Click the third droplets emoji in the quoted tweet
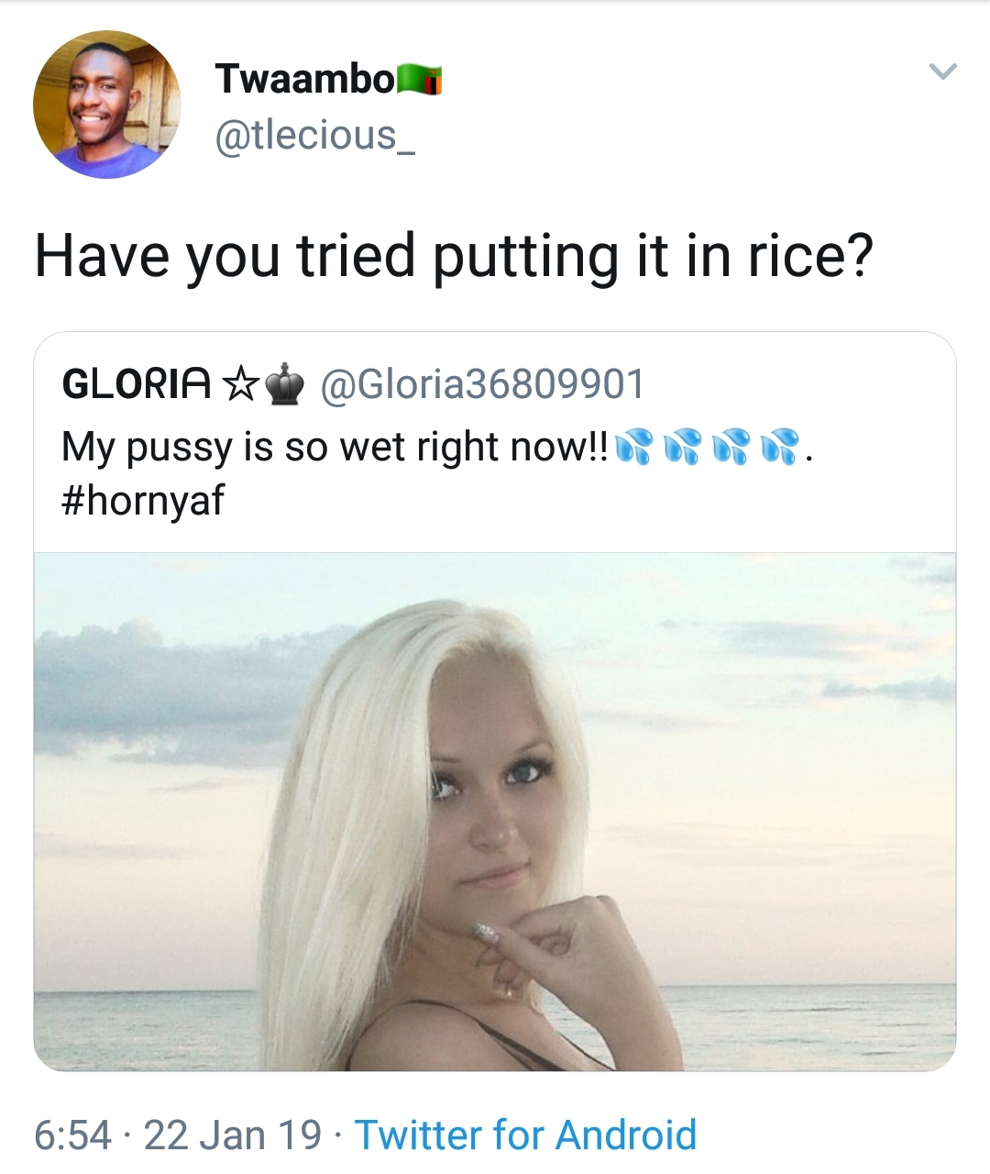This screenshot has height=1174, width=990. (731, 446)
